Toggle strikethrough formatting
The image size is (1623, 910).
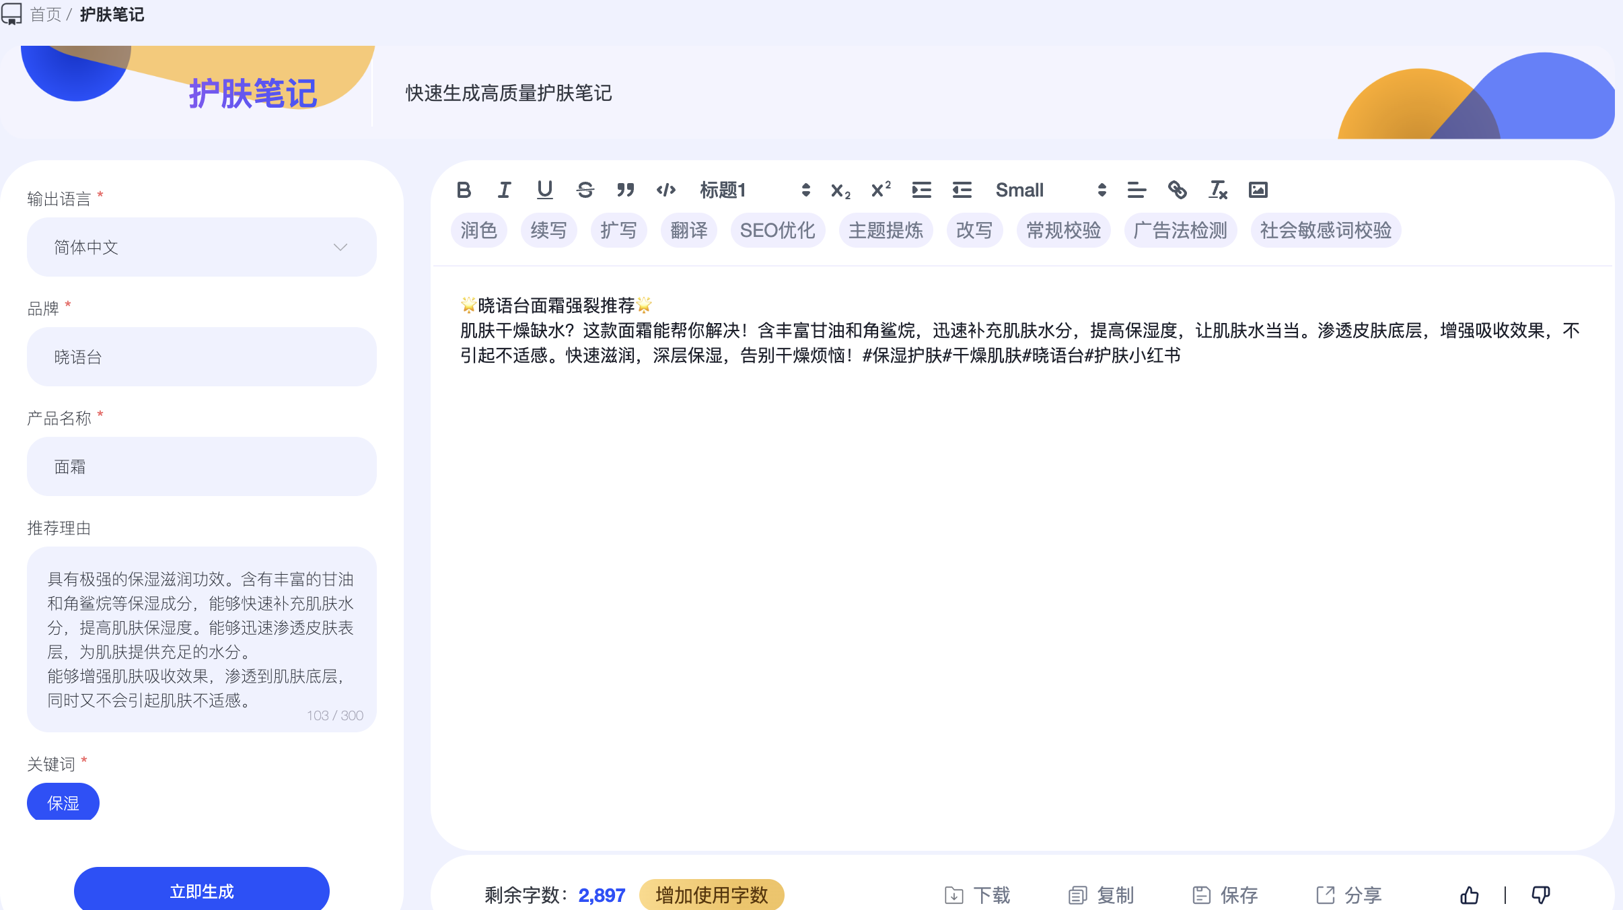585,190
